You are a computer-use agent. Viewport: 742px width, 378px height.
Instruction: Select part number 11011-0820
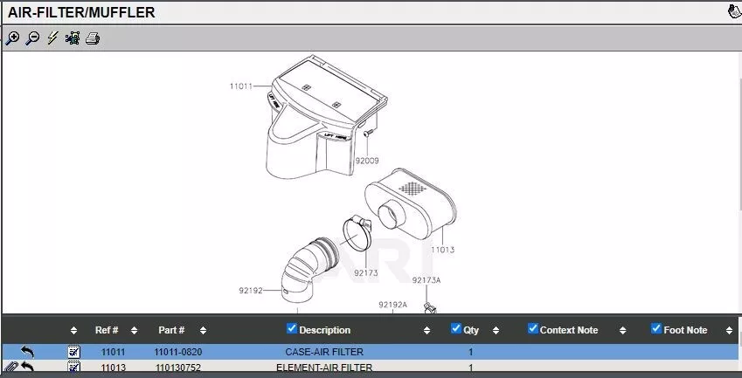click(x=178, y=352)
